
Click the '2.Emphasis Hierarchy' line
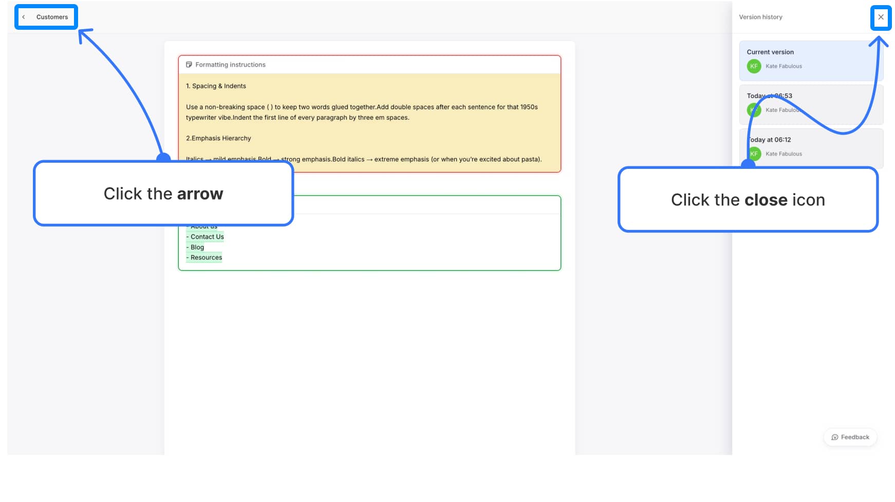(218, 139)
